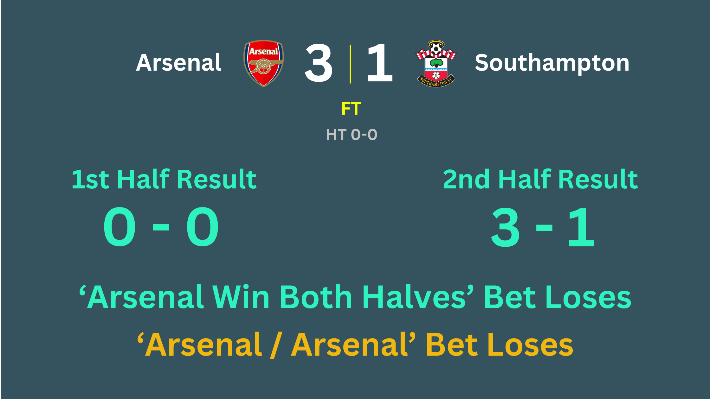The height and width of the screenshot is (399, 710).
Task: Click the 3 - 1 second half score
Action: 543,227
